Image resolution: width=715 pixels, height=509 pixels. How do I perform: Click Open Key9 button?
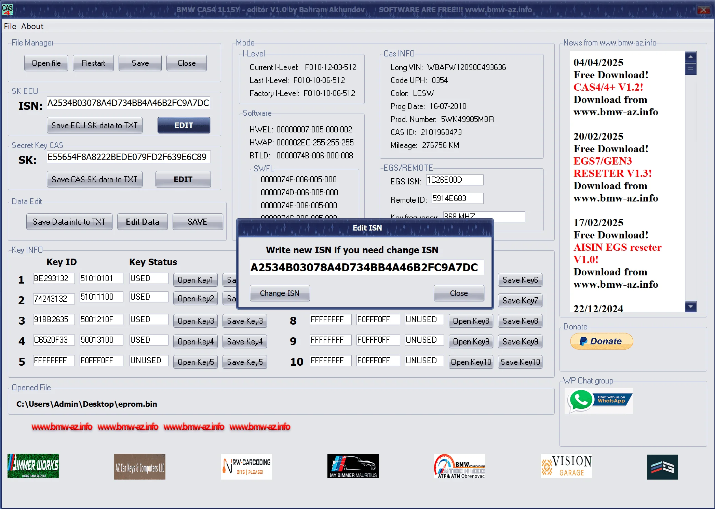click(471, 341)
